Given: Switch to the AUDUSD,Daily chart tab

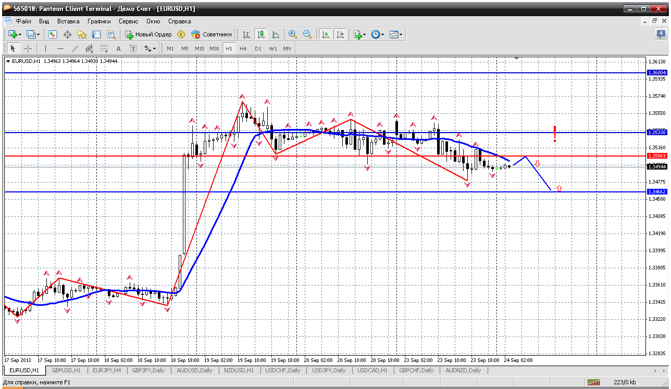Looking at the screenshot, I should click(x=194, y=370).
